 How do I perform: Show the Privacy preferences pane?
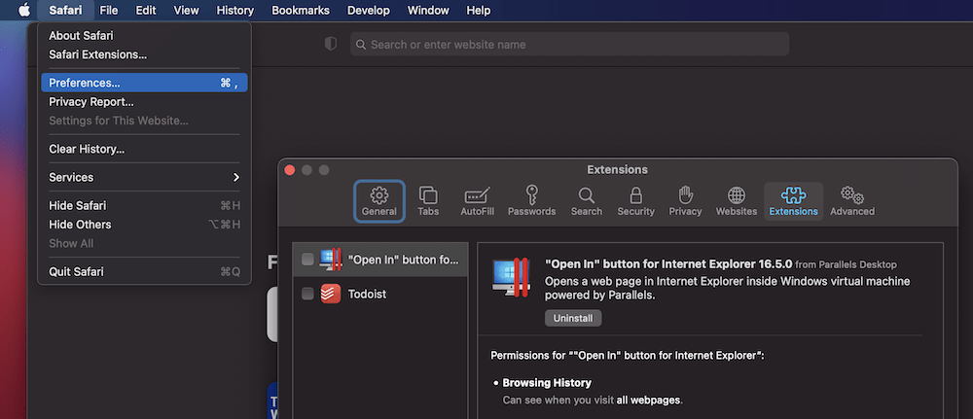tap(685, 201)
